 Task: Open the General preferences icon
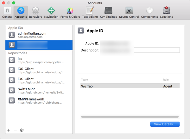click(x=7, y=10)
